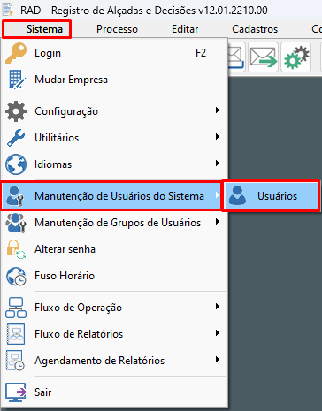
Task: Click the send envelope toolbar icon
Action: click(263, 57)
